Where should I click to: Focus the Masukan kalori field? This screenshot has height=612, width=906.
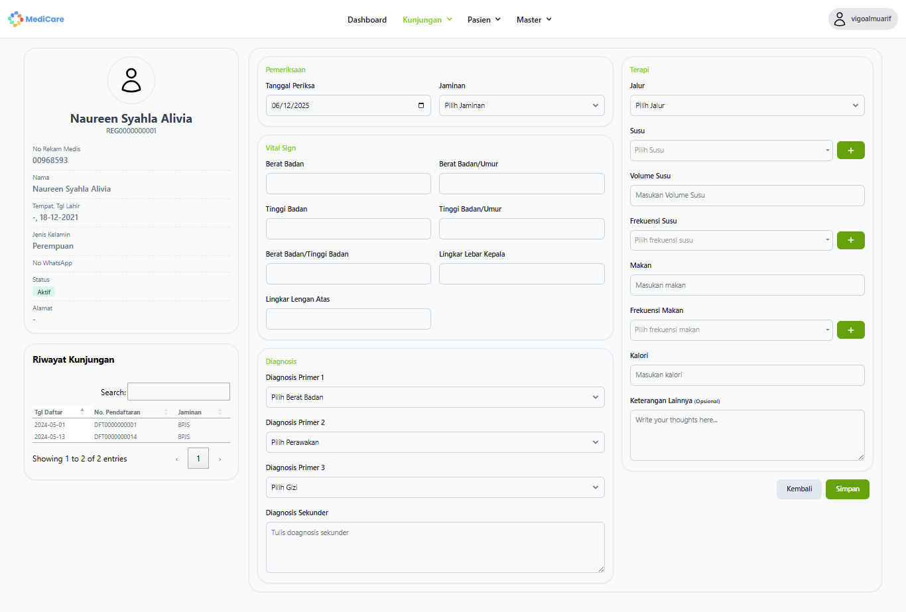tap(747, 375)
